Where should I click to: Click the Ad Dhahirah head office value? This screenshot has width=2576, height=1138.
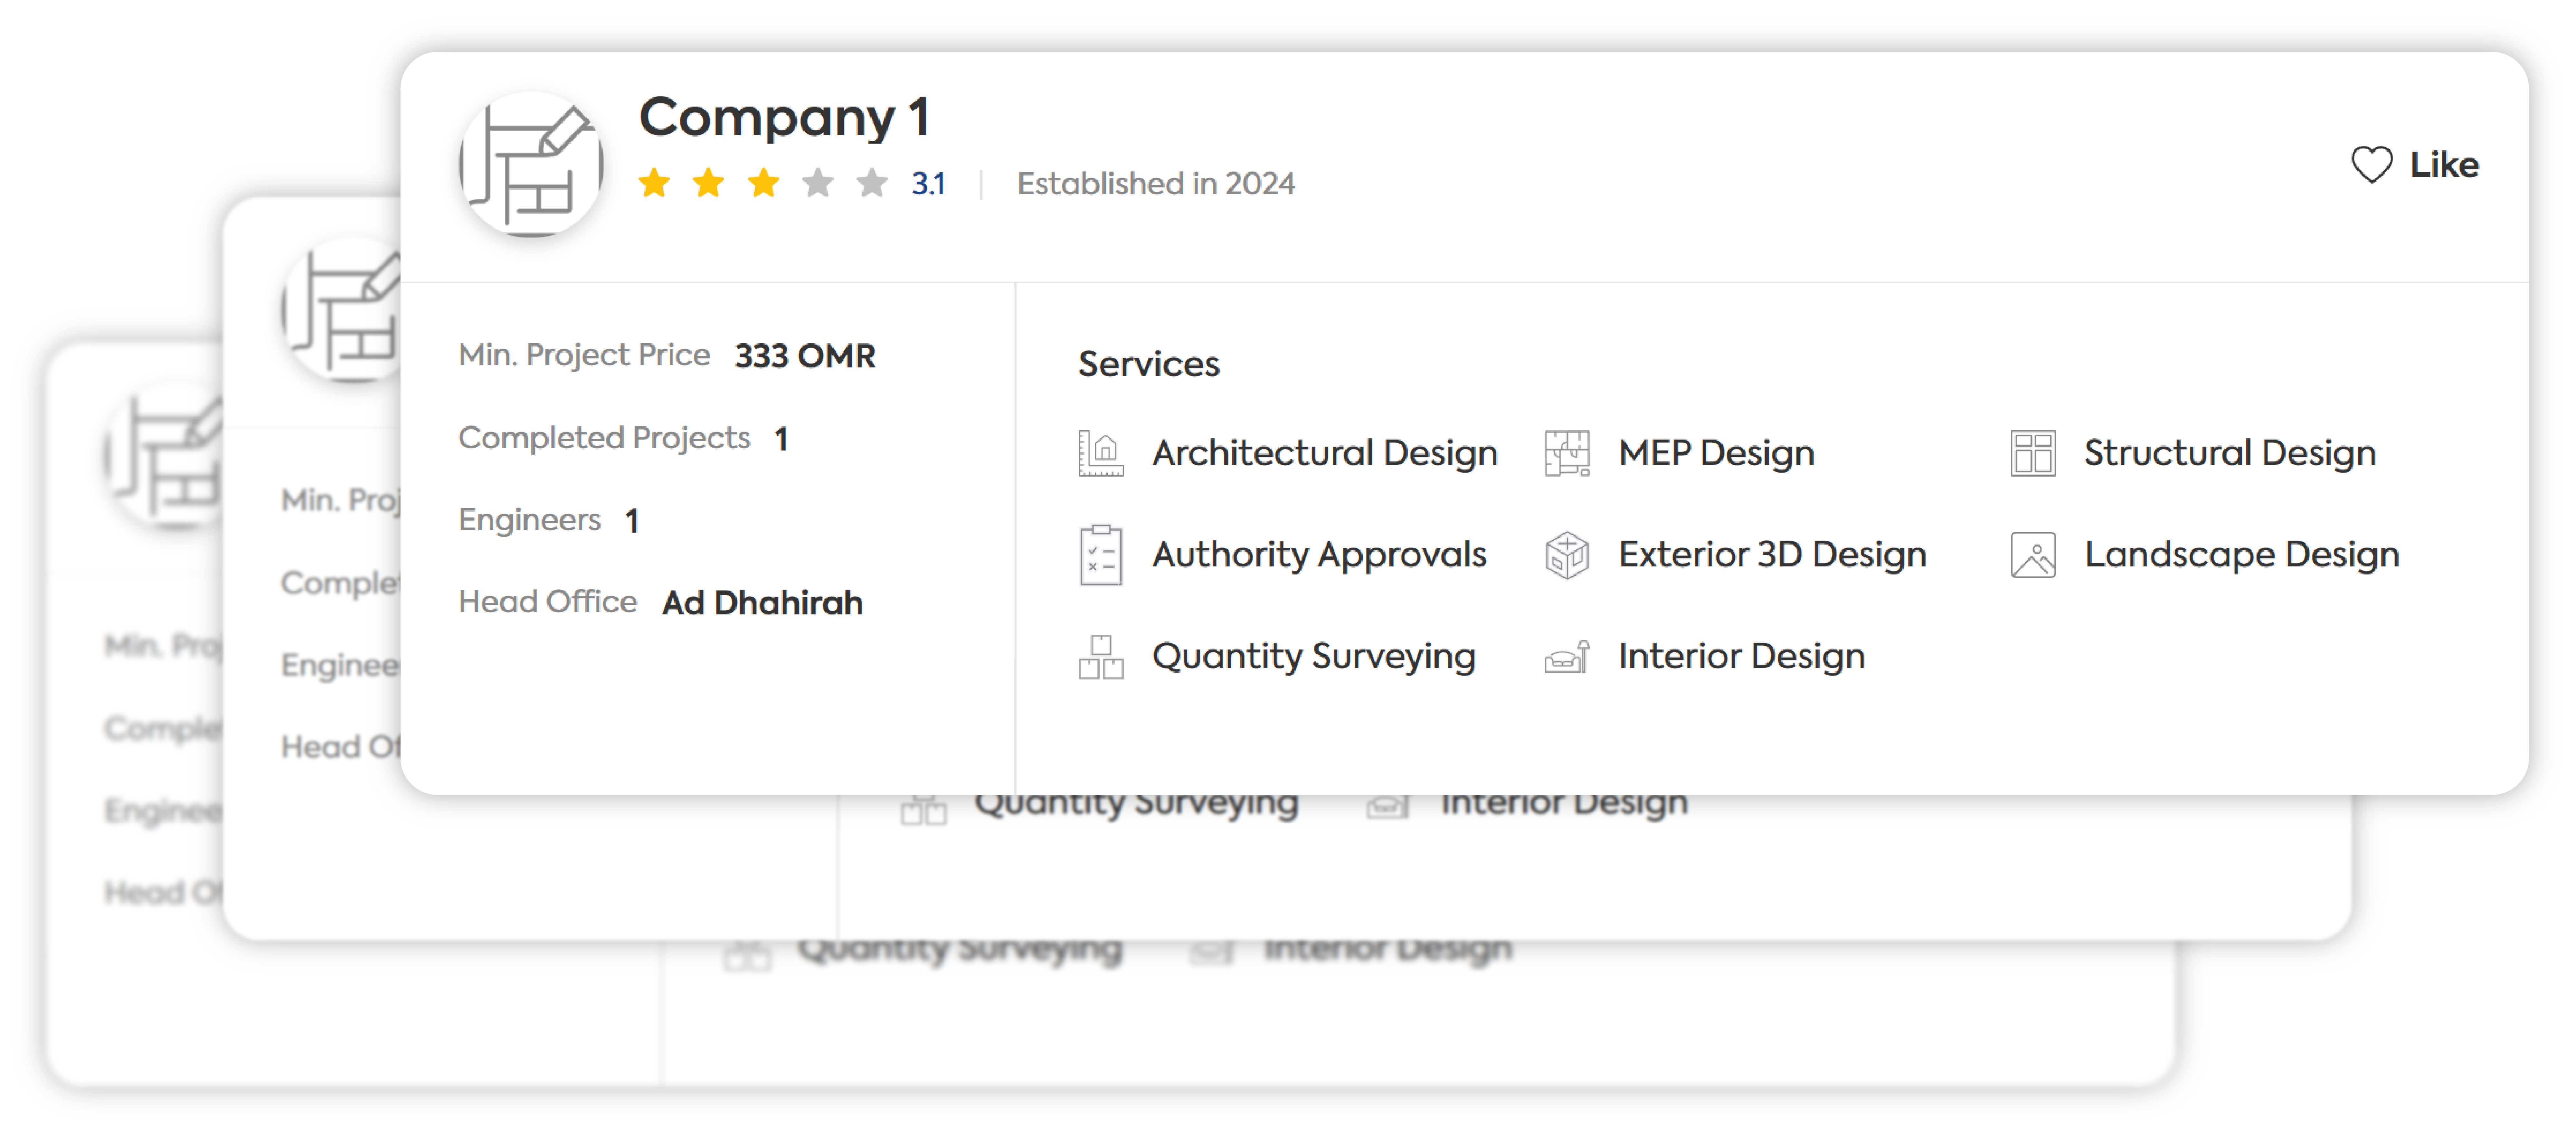(x=762, y=603)
